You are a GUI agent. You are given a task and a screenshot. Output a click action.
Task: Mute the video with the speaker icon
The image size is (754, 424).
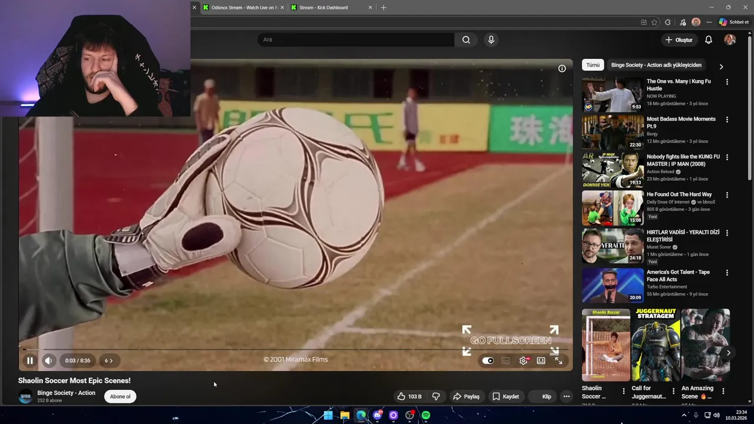49,360
